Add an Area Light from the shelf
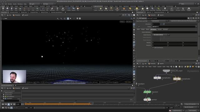Image resolution: width=200 pixels, height=112 pixels. [x=111, y=9]
